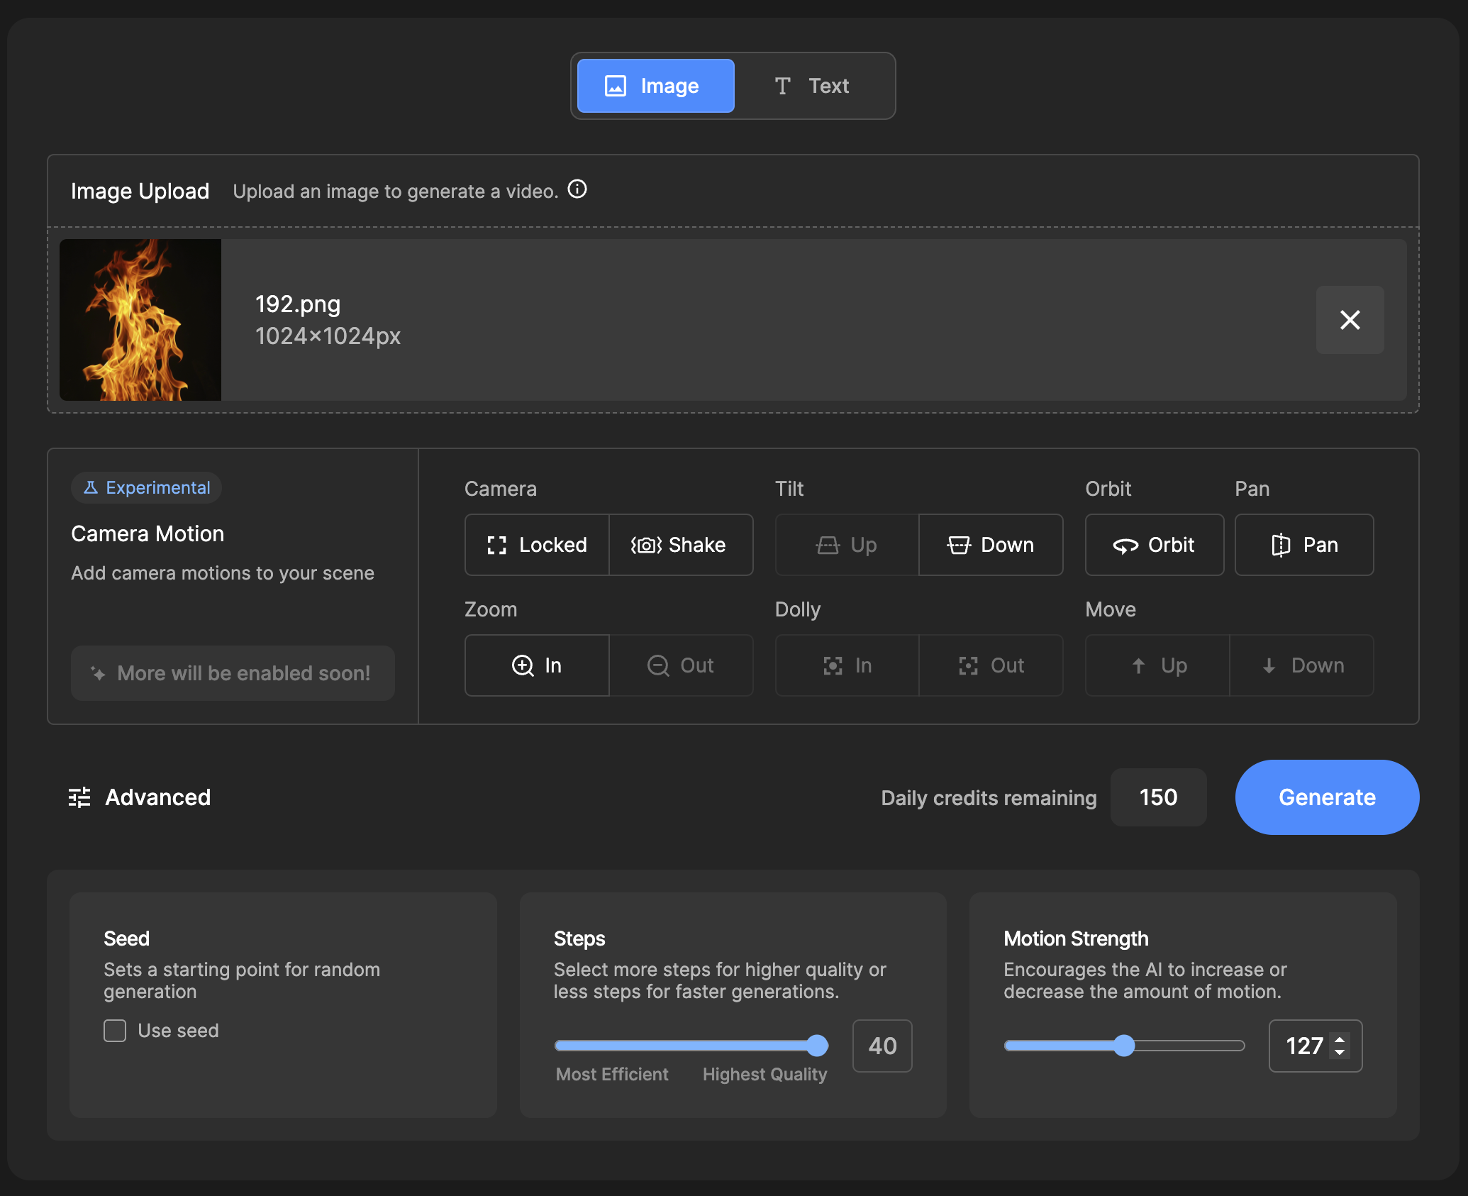Select the Locked camera option

(537, 545)
